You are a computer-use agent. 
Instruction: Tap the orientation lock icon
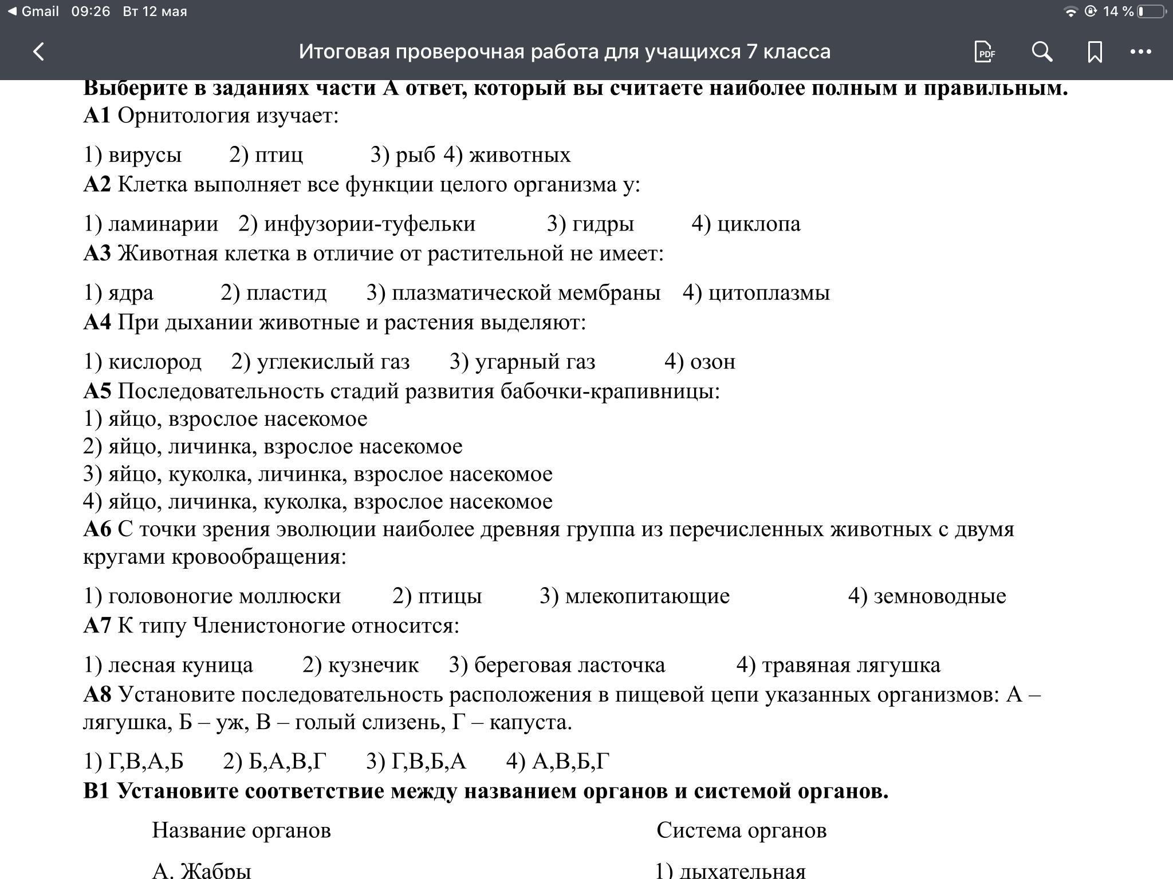(1091, 11)
